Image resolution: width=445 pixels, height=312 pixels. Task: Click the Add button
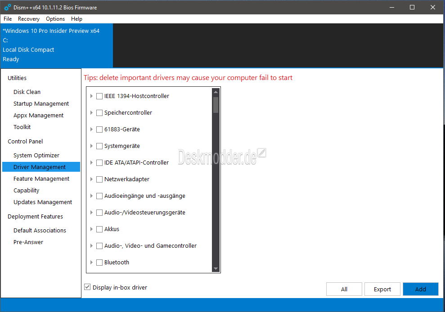point(421,289)
